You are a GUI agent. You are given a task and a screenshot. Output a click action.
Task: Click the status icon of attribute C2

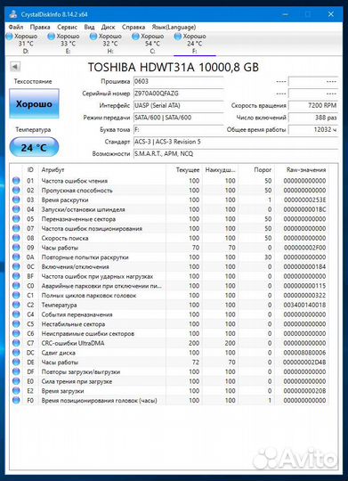[x=16, y=305]
